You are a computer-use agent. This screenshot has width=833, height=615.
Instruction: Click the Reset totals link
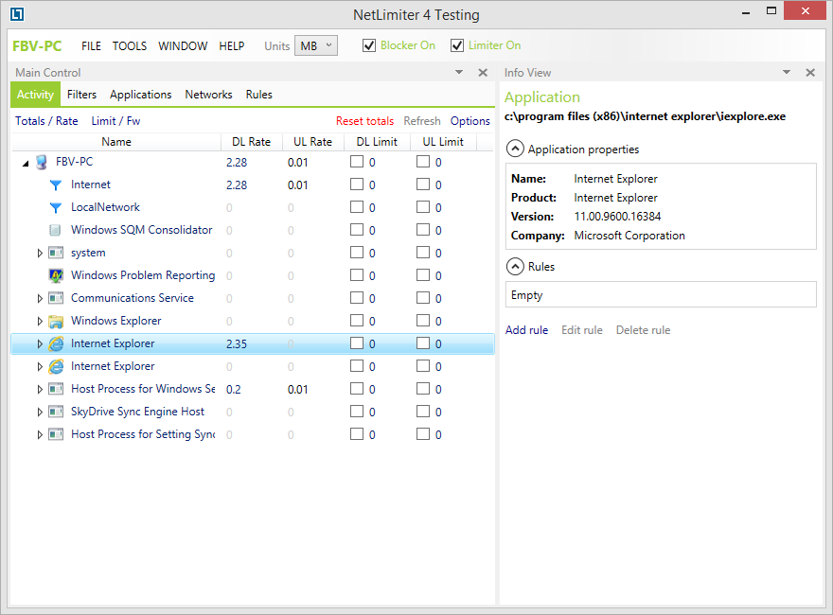pyautogui.click(x=364, y=121)
